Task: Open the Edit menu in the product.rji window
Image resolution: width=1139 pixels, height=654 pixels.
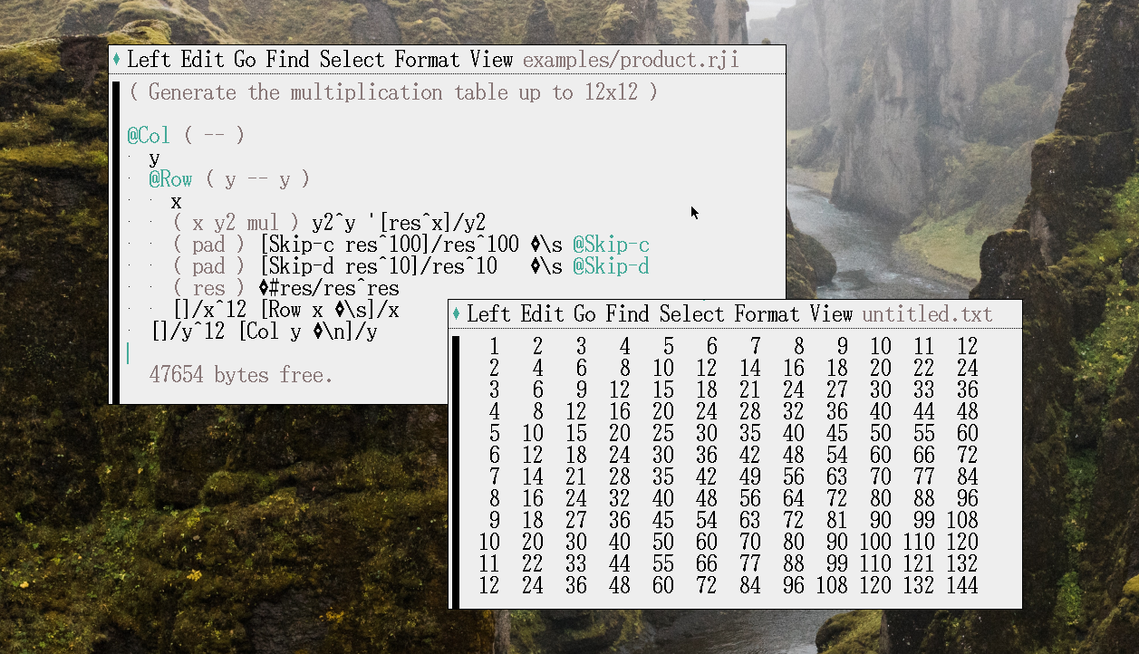Action: point(202,61)
